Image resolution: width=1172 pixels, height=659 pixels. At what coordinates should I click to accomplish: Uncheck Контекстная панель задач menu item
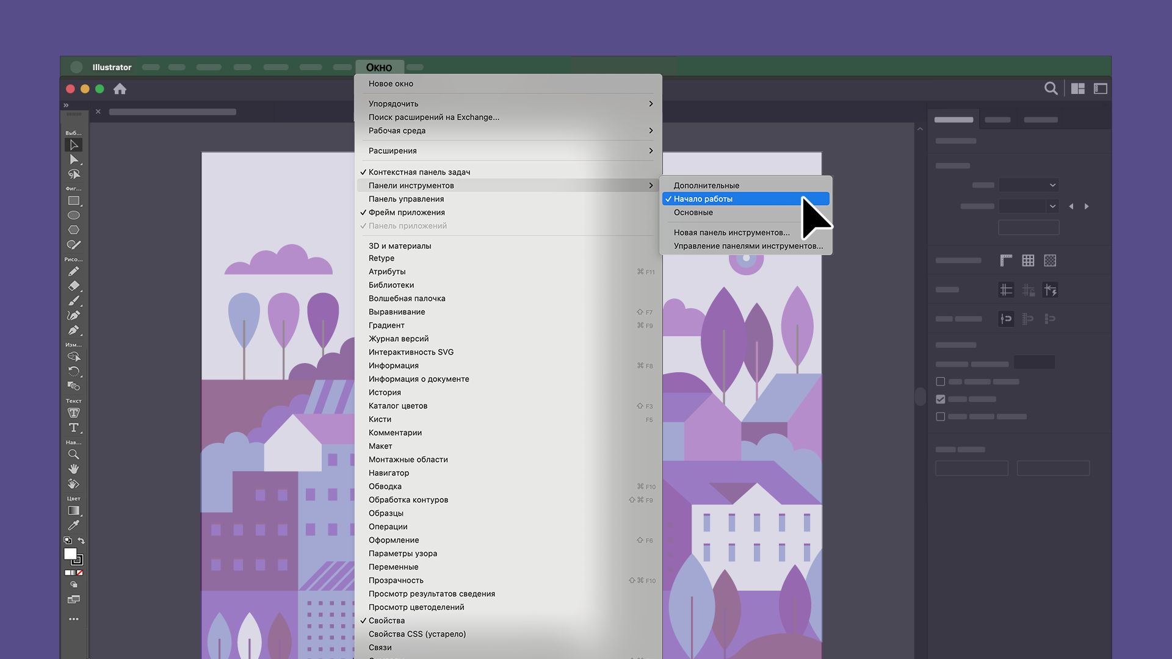(419, 172)
